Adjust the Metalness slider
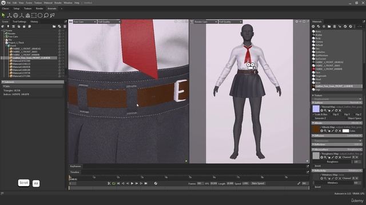 click(333, 183)
